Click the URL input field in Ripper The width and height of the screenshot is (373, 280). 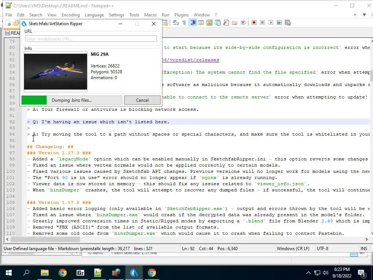point(91,39)
